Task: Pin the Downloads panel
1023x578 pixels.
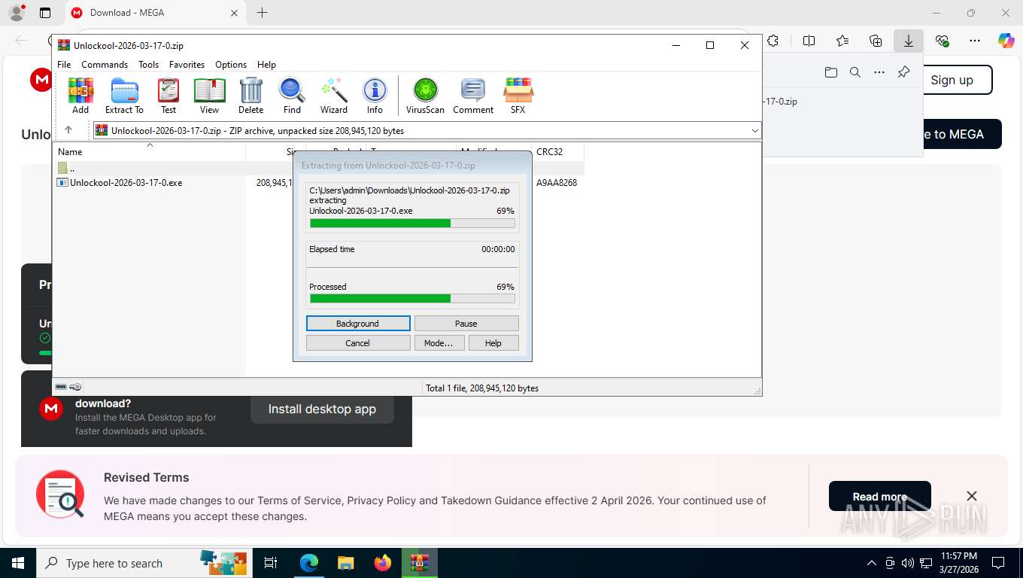Action: click(903, 72)
